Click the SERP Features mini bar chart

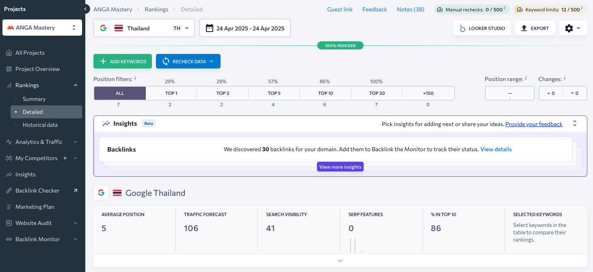[x=355, y=245]
